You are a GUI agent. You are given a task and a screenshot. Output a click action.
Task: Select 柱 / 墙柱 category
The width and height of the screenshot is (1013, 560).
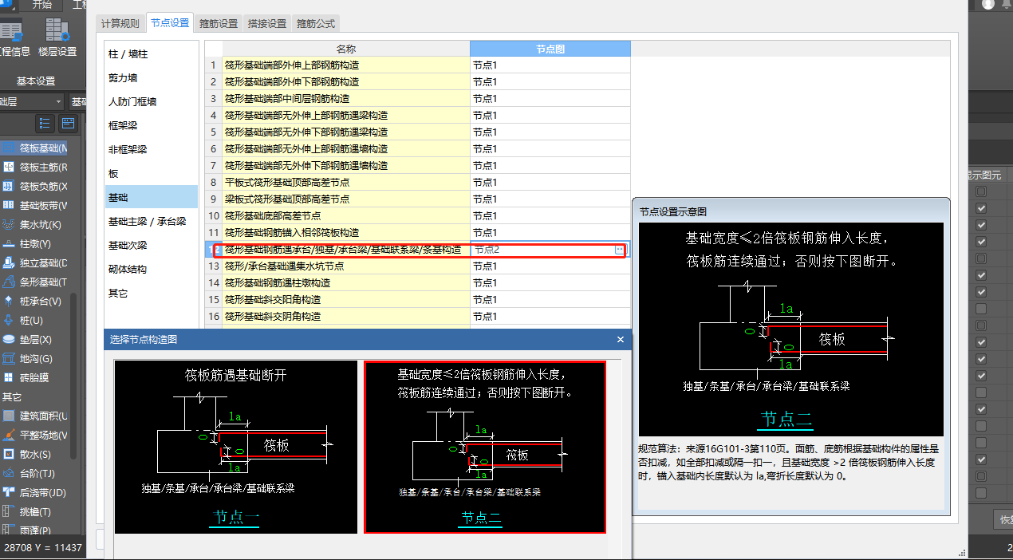pyautogui.click(x=152, y=53)
